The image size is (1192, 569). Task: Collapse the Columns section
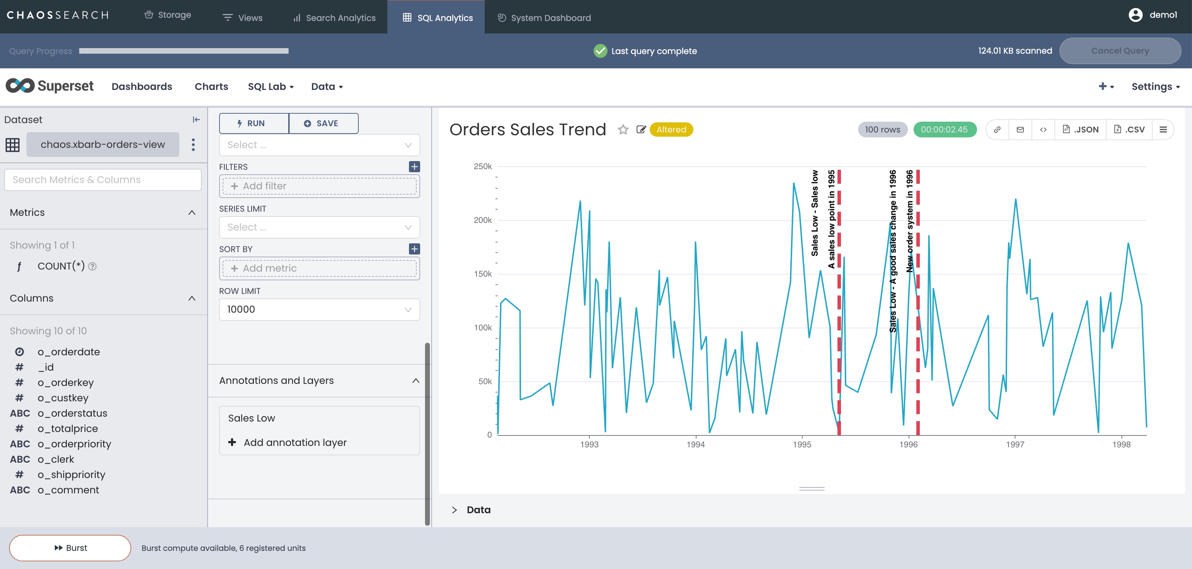click(192, 298)
